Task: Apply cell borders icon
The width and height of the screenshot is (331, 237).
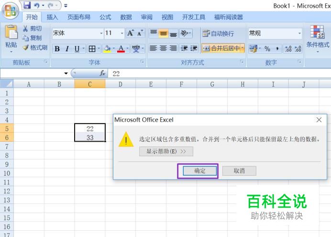Action: (92, 49)
